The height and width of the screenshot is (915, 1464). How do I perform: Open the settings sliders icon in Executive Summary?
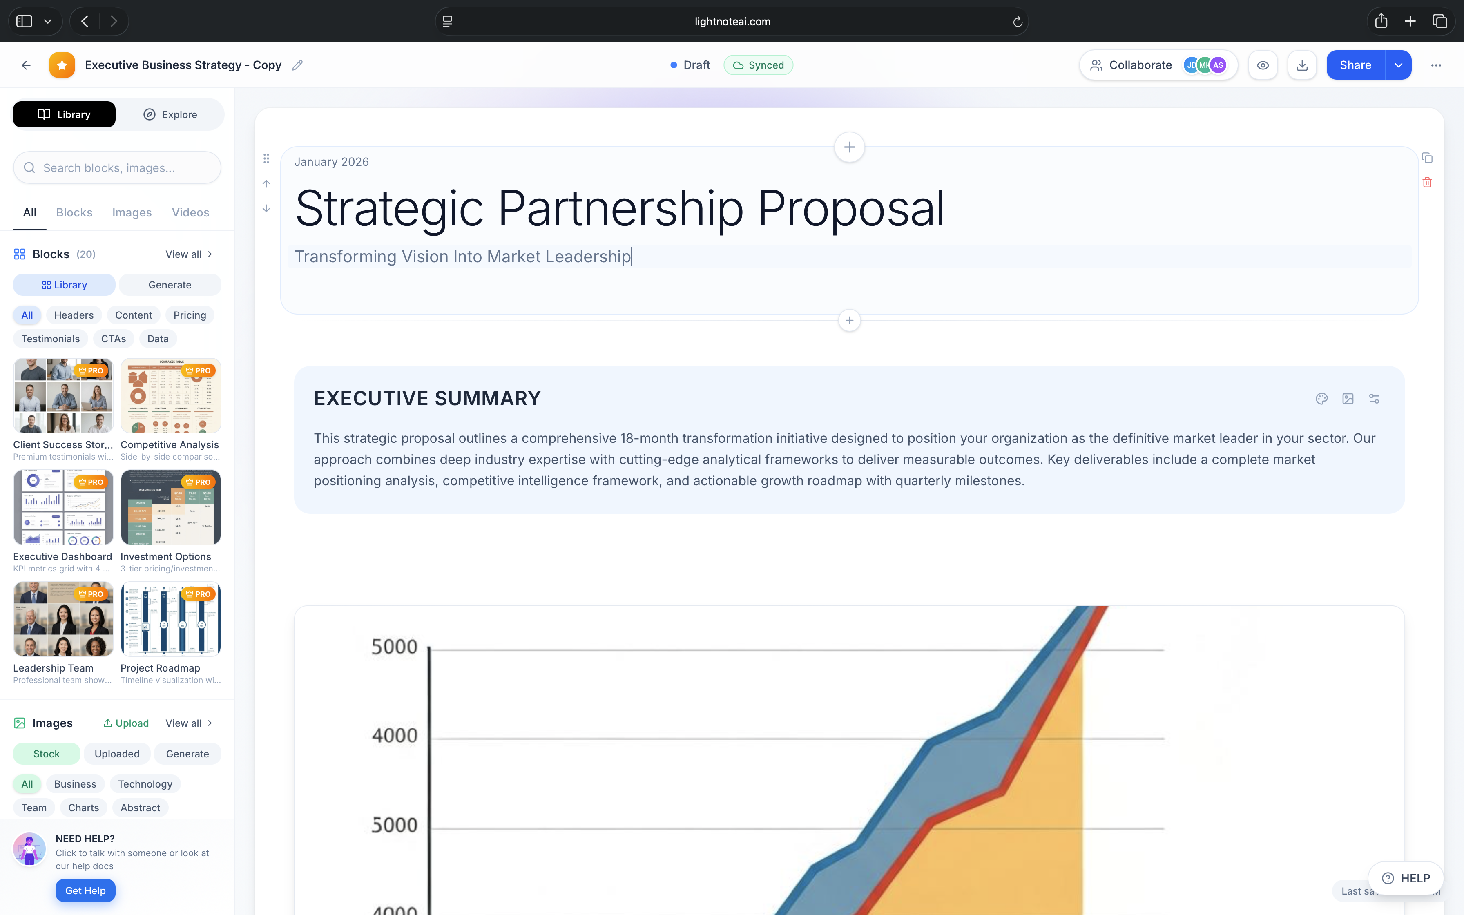point(1375,399)
